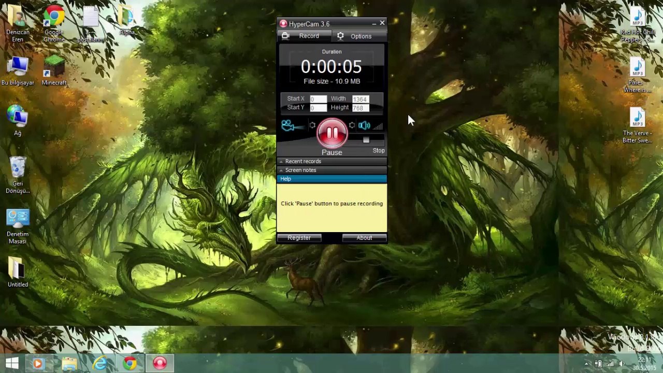Switch to the Options tab

click(359, 36)
